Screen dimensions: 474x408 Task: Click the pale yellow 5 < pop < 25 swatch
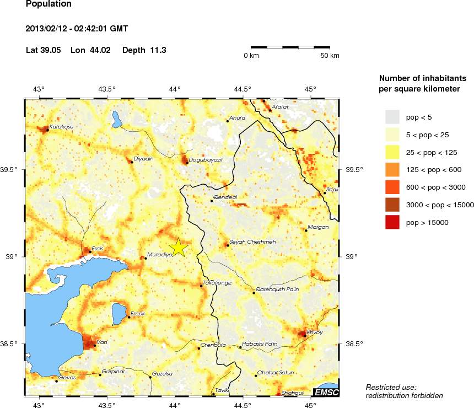[392, 134]
